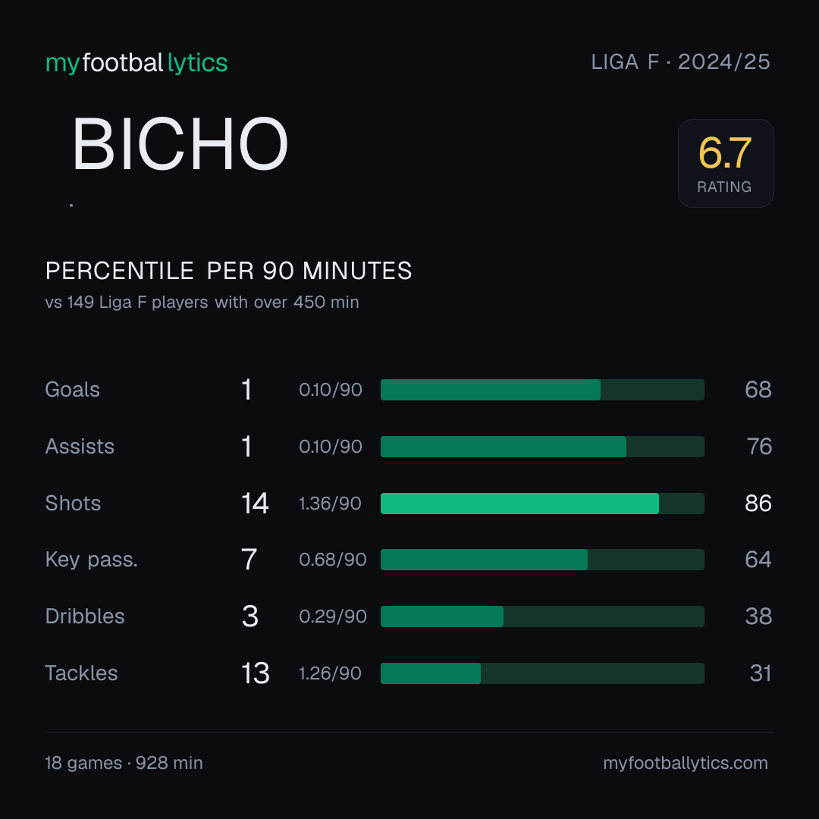The image size is (819, 819).
Task: Click the Key pass. percentile bar
Action: [542, 560]
